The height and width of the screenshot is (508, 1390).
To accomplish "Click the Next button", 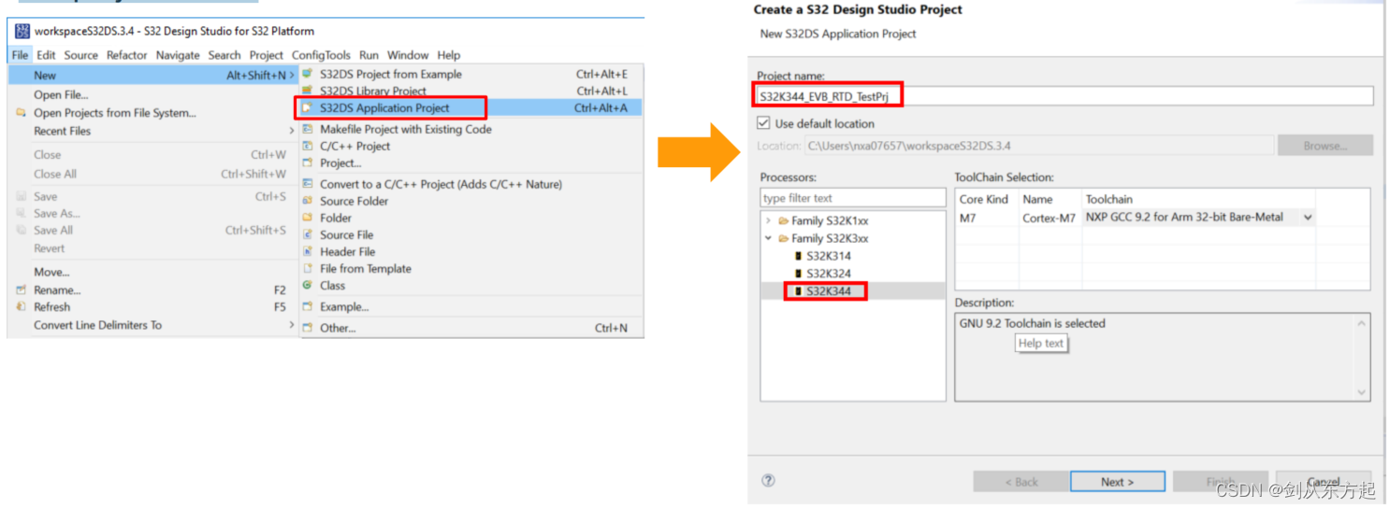I will 1118,482.
